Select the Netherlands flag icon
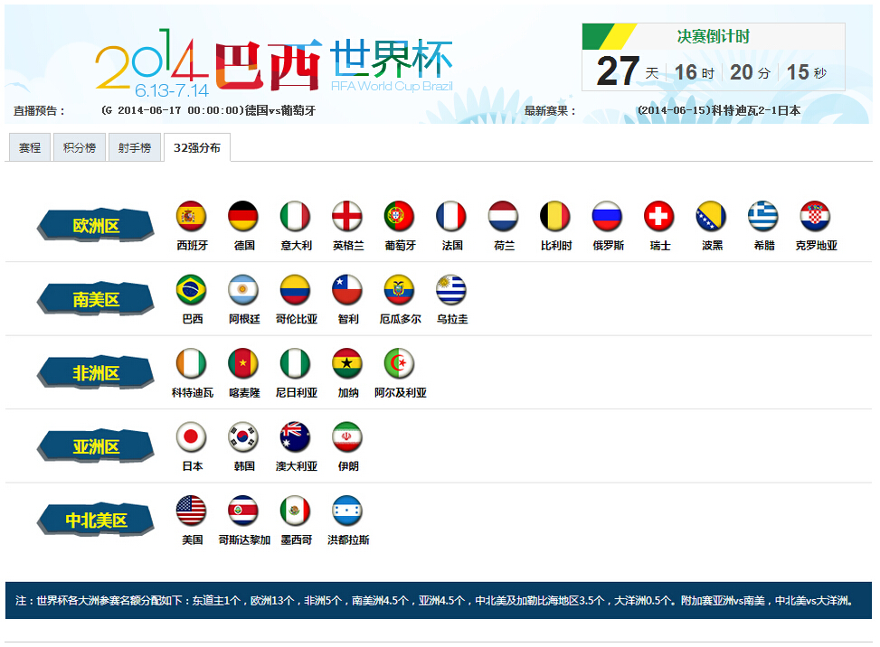880x647 pixels. coord(503,216)
